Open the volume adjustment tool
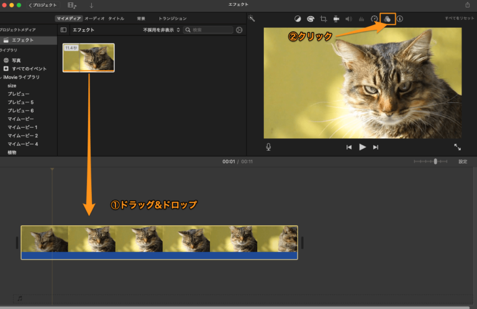Image resolution: width=477 pixels, height=309 pixels. coord(348,19)
